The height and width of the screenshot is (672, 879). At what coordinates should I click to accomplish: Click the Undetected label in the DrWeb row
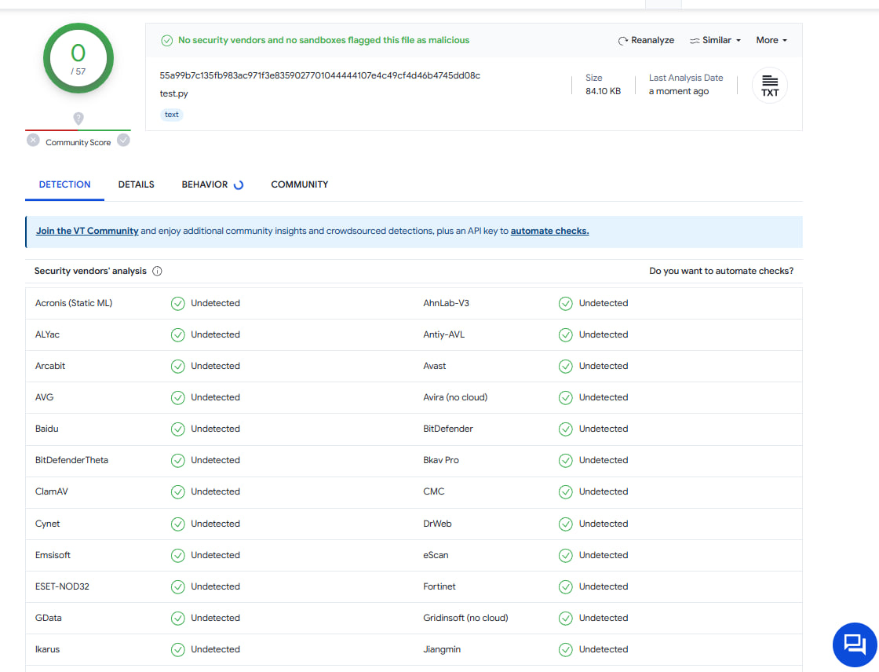tap(604, 524)
